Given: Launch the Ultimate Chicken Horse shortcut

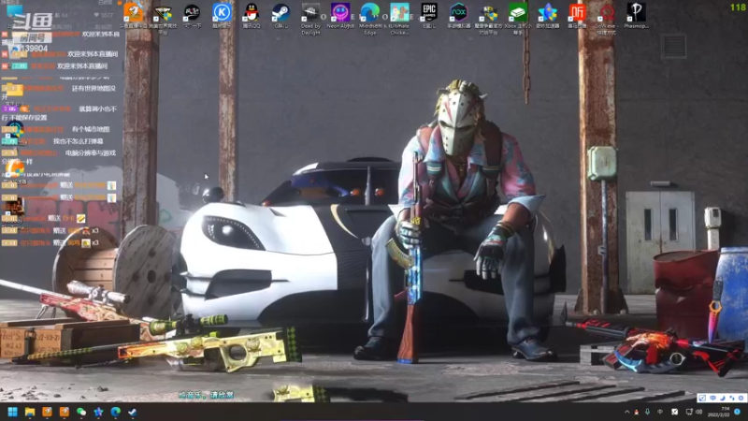Looking at the screenshot, I should [x=399, y=16].
